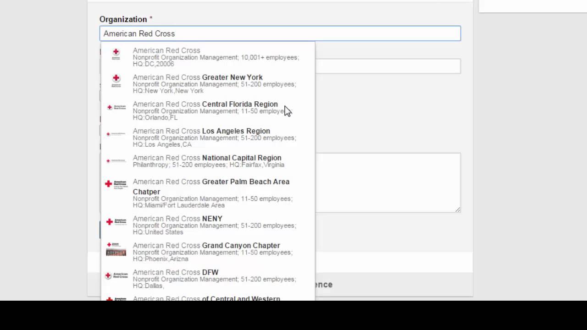Click the Los Angeles Region logo icon

pos(116,134)
